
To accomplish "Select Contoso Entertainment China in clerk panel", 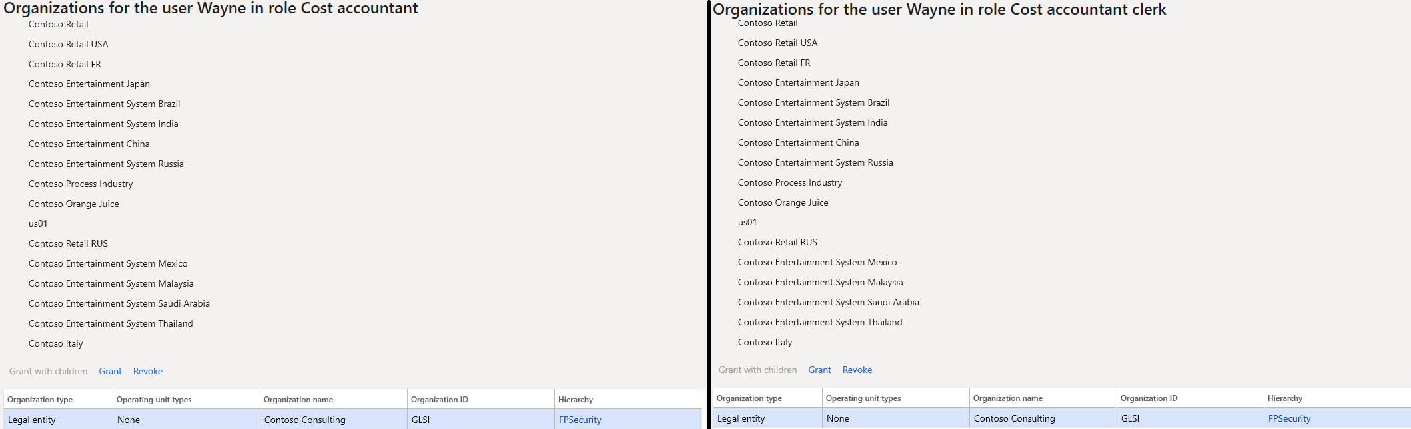I will pos(799,142).
